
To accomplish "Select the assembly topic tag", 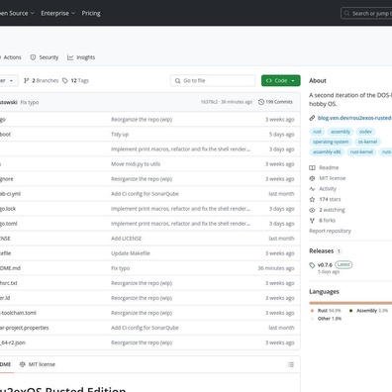I will click(341, 132).
